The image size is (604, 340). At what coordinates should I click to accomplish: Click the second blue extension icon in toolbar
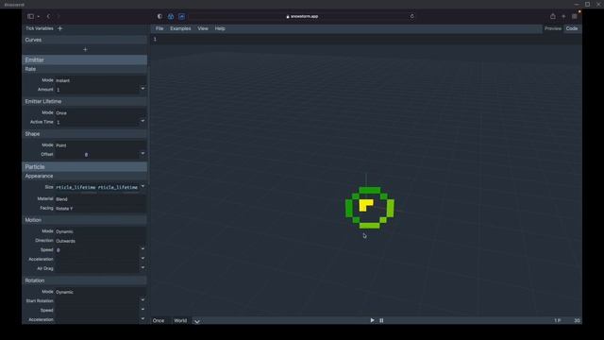pyautogui.click(x=182, y=16)
